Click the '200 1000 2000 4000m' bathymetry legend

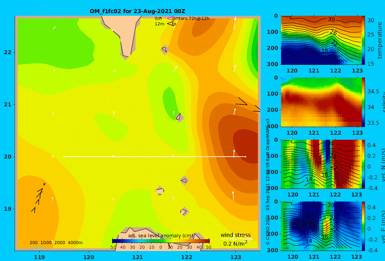coord(56,243)
